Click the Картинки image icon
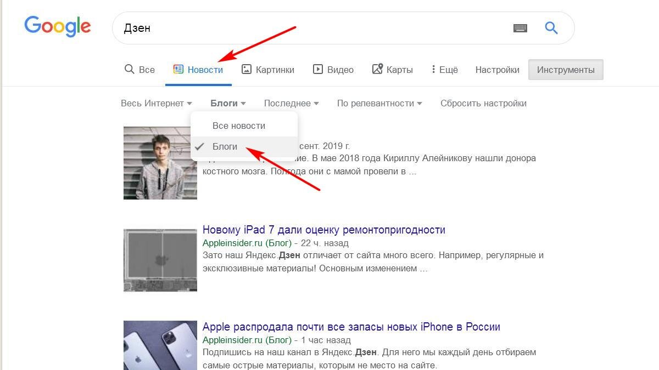This screenshot has height=370, width=659. point(247,69)
